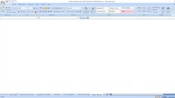The height and width of the screenshot is (98, 175).
Task: Decrease font size with Shrink Font
Action: 37,8
